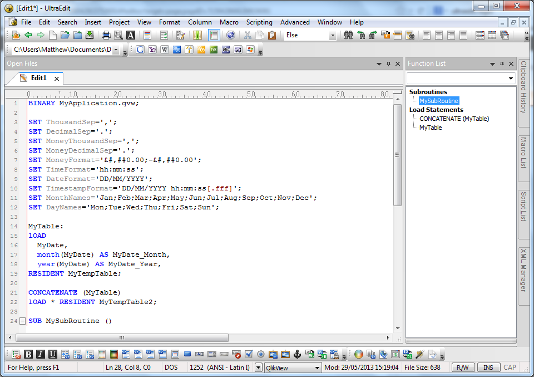Switch to the Edit1 file tab
The width and height of the screenshot is (534, 377).
38,78
